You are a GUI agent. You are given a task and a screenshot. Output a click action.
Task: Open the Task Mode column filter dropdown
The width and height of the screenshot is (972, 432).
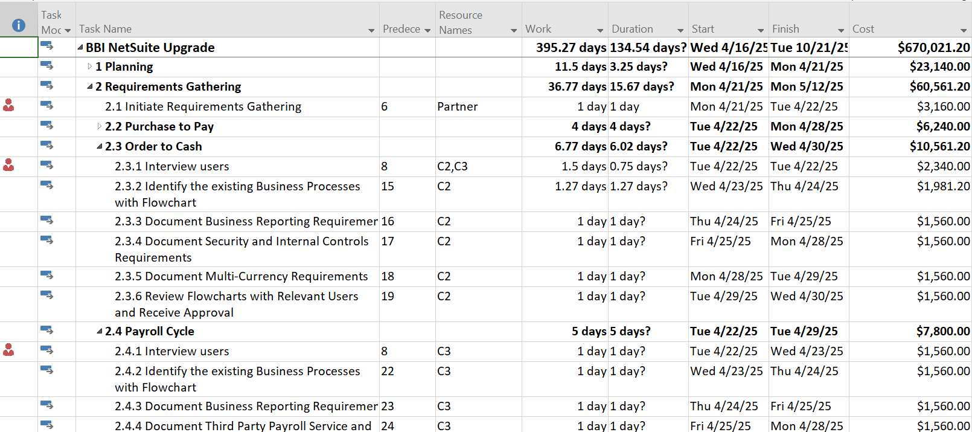click(x=68, y=30)
